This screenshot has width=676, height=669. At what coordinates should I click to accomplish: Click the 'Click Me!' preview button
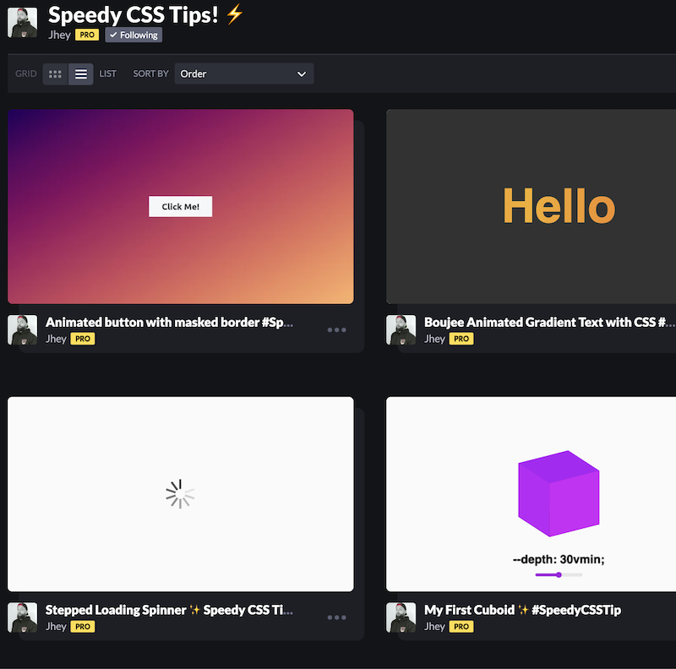(x=181, y=206)
